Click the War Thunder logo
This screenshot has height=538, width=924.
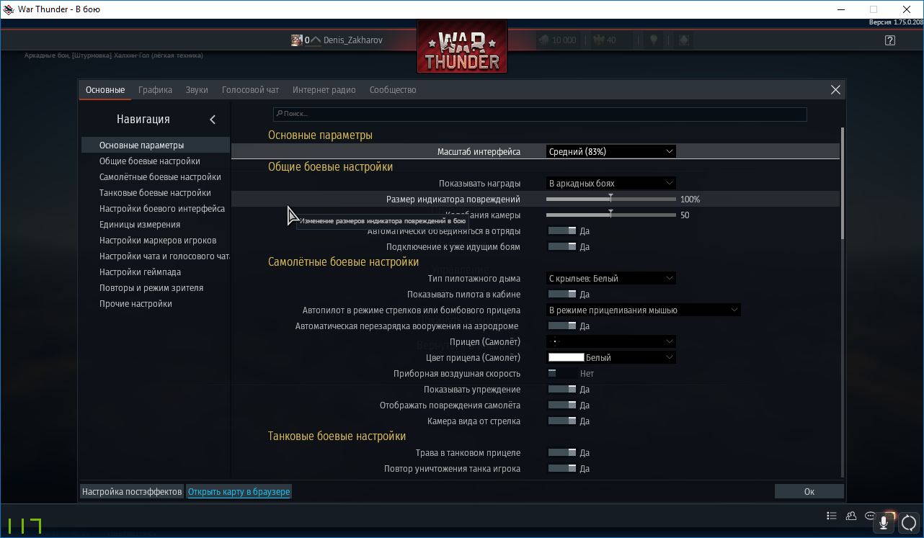[462, 47]
